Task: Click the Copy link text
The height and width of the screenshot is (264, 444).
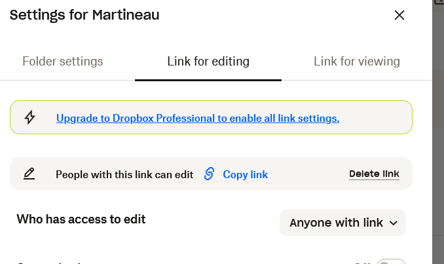Action: click(245, 175)
